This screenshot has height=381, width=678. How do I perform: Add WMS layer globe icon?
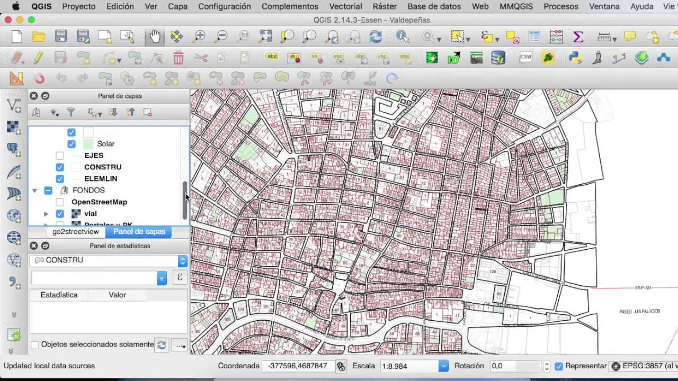(14, 216)
